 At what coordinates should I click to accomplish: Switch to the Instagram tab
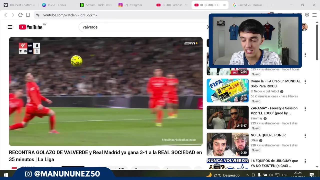pyautogui.click(x=134, y=5)
